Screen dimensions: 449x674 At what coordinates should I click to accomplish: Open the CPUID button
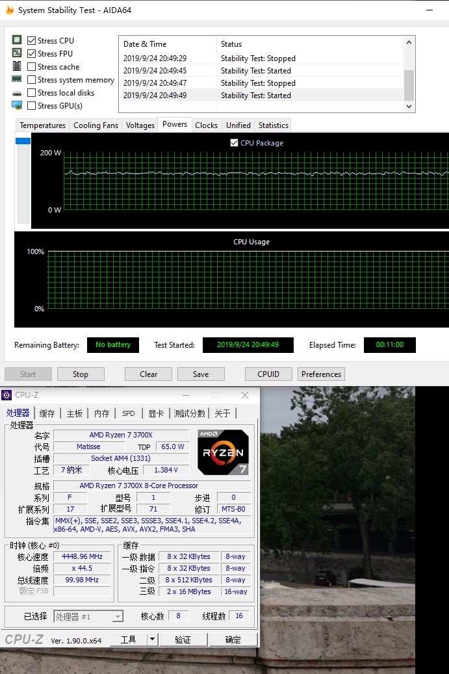(268, 374)
